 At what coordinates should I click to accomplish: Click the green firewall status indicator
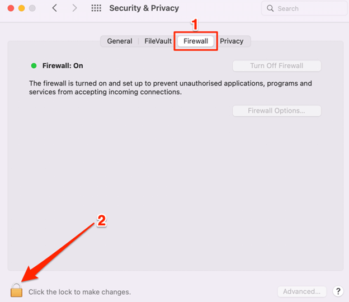(34, 65)
